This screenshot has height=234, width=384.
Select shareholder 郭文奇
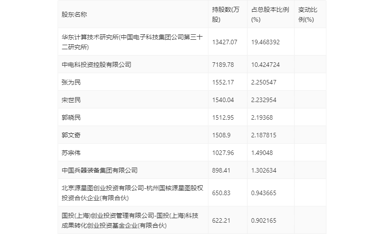pos(71,135)
